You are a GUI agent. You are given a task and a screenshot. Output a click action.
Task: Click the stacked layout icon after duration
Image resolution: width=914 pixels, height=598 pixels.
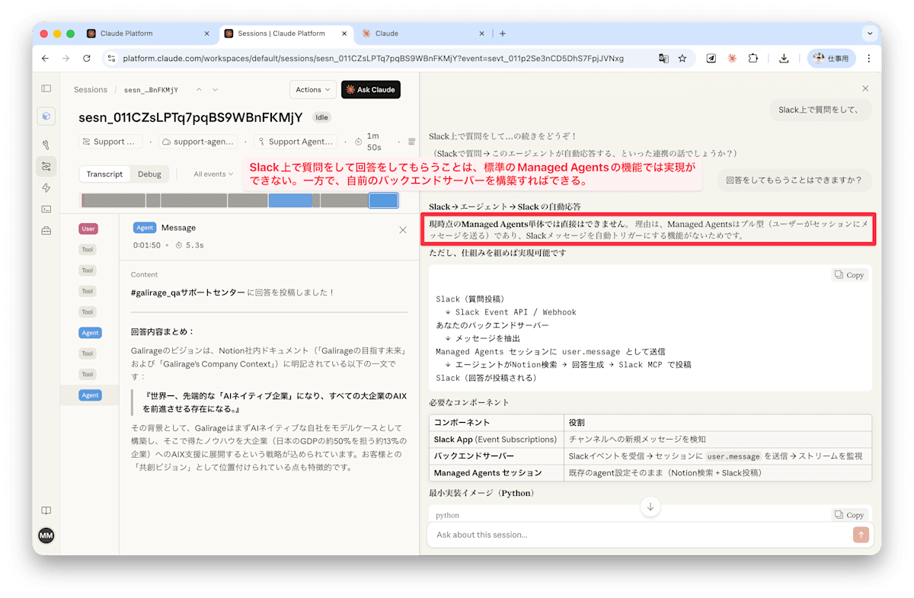coord(412,142)
